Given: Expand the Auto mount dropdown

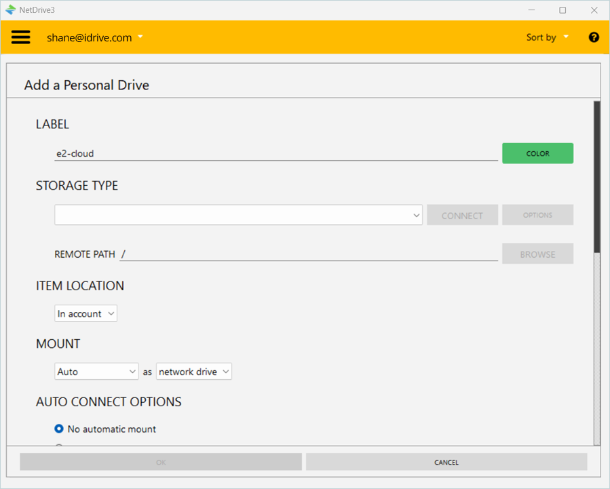Looking at the screenshot, I should pyautogui.click(x=97, y=372).
